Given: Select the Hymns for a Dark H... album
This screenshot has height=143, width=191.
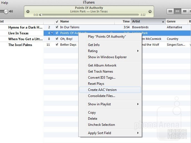Looking at the screenshot, I should pyautogui.click(x=25, y=27).
